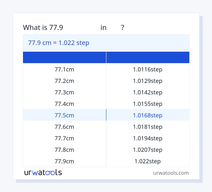The height and width of the screenshot is (192, 212).
Task: Click the urwatools logo
Action: [x=43, y=173]
